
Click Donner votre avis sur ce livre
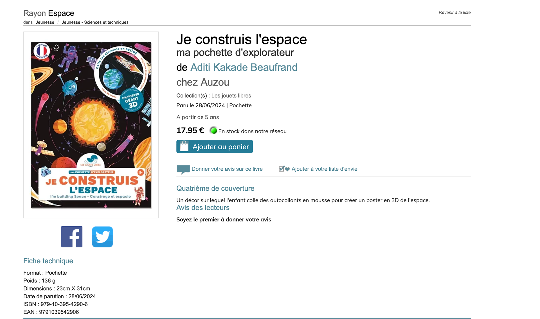click(x=227, y=169)
